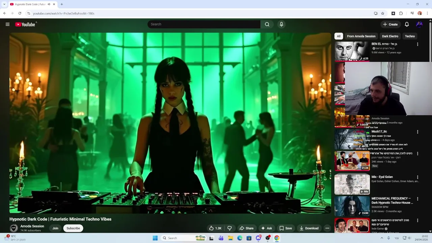Click the Ask button
The height and width of the screenshot is (243, 432).
(267, 228)
